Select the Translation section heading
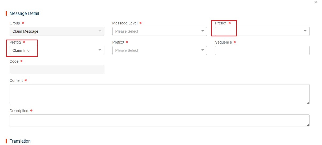Image resolution: width=322 pixels, height=145 pixels. (20, 141)
